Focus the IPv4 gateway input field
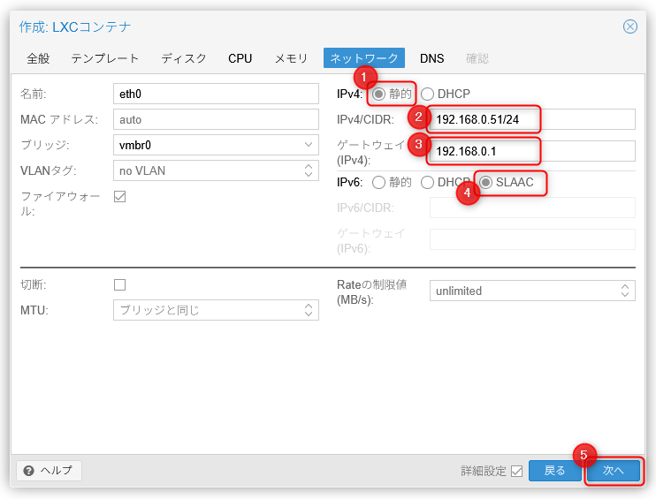 coord(530,151)
